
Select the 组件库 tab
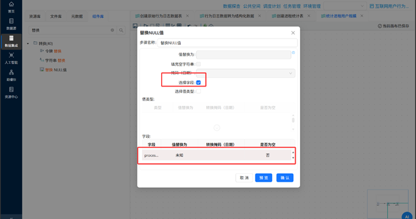98,16
